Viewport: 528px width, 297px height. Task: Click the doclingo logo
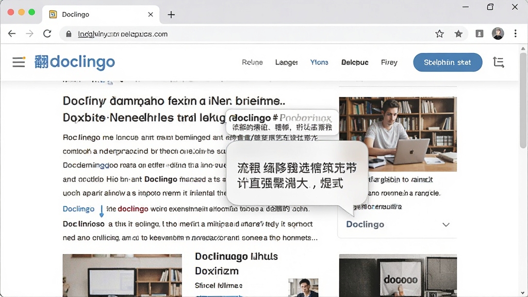pyautogui.click(x=74, y=62)
